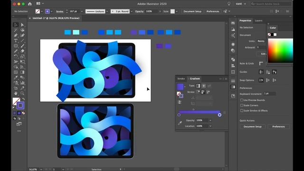Image resolution: width=304 pixels, height=171 pixels.
Task: Select right gradient stop on slider
Action: pos(219,115)
